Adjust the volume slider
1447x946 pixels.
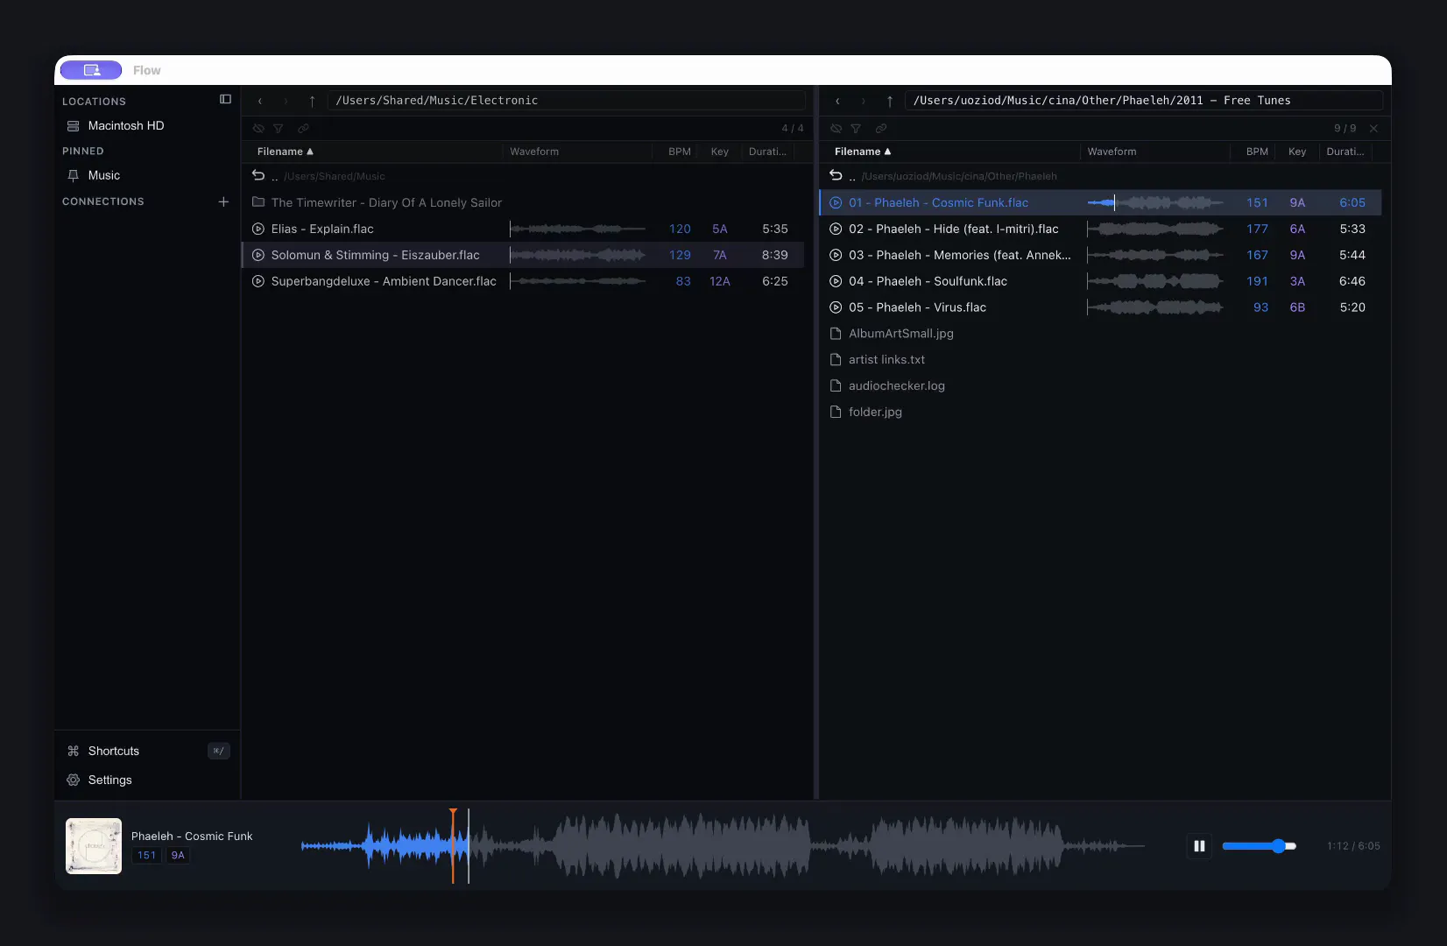1259,846
